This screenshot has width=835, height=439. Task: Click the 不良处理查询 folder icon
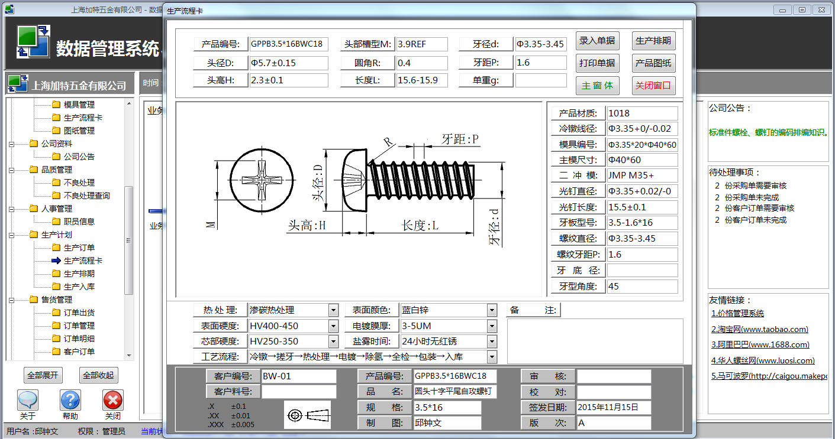pos(56,196)
